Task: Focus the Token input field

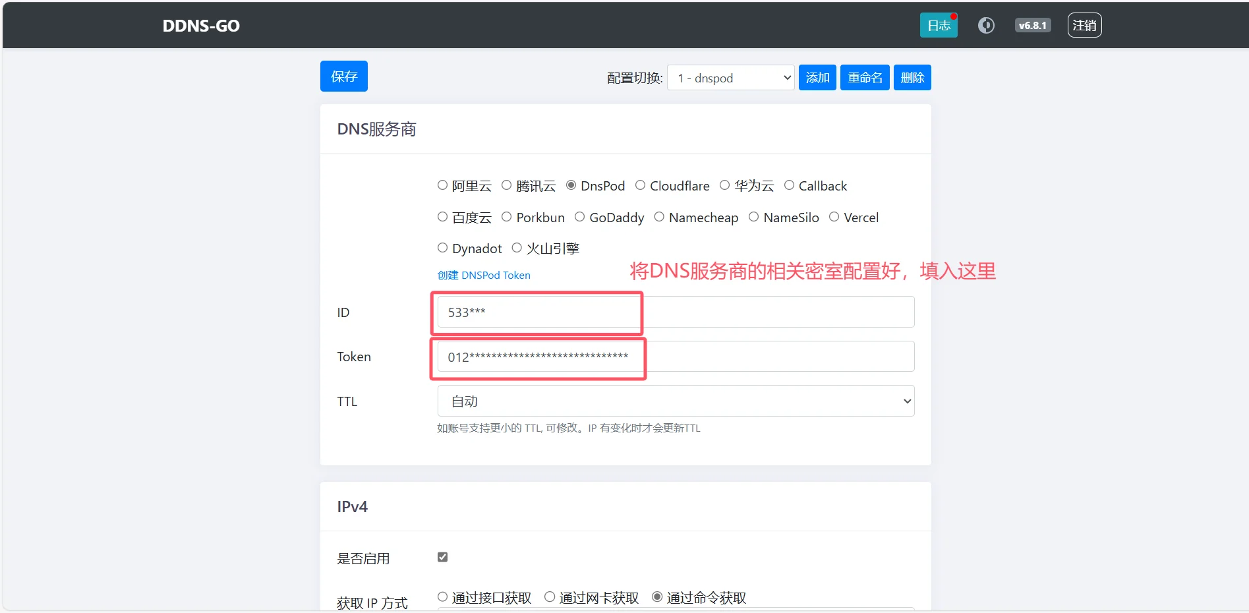Action: (676, 357)
